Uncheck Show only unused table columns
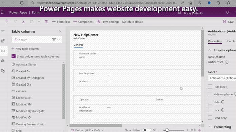 14,56
